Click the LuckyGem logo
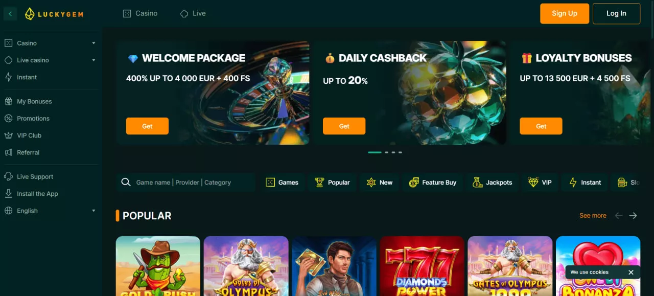The image size is (654, 296). point(54,14)
